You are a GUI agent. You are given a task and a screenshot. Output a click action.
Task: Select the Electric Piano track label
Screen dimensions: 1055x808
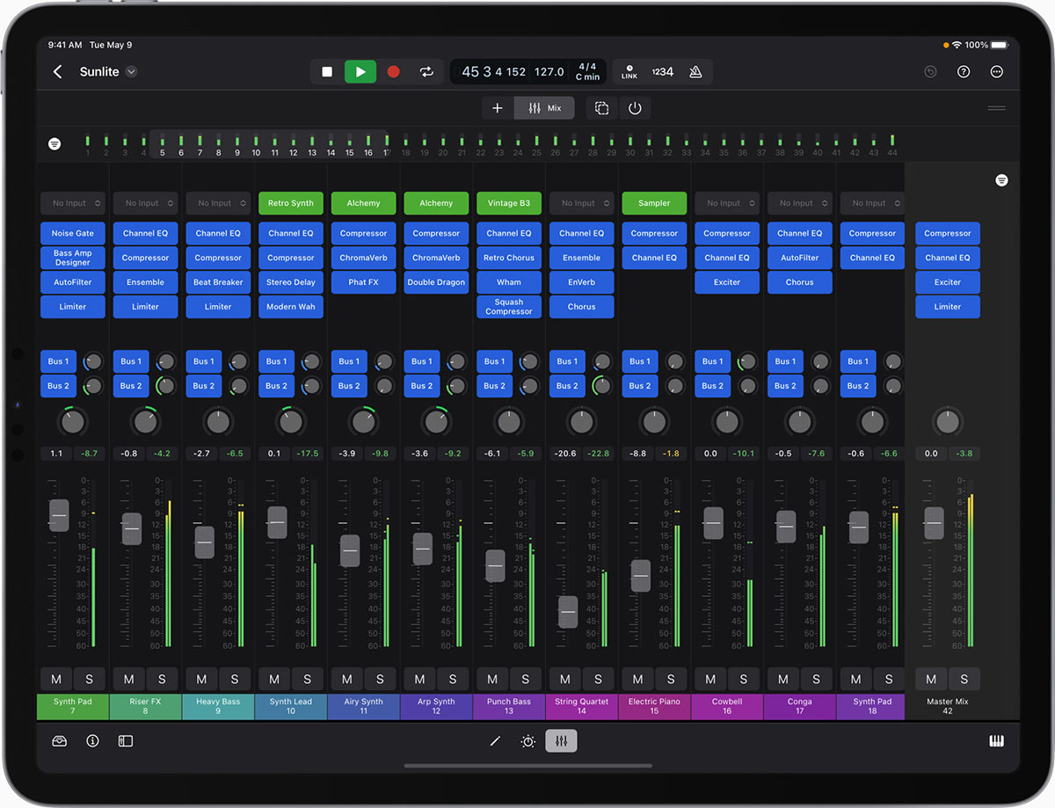tap(654, 706)
